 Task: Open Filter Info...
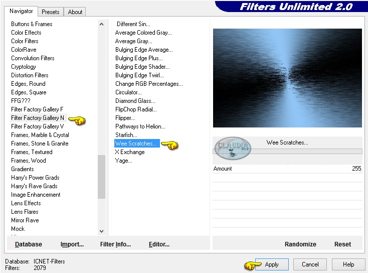(115, 244)
